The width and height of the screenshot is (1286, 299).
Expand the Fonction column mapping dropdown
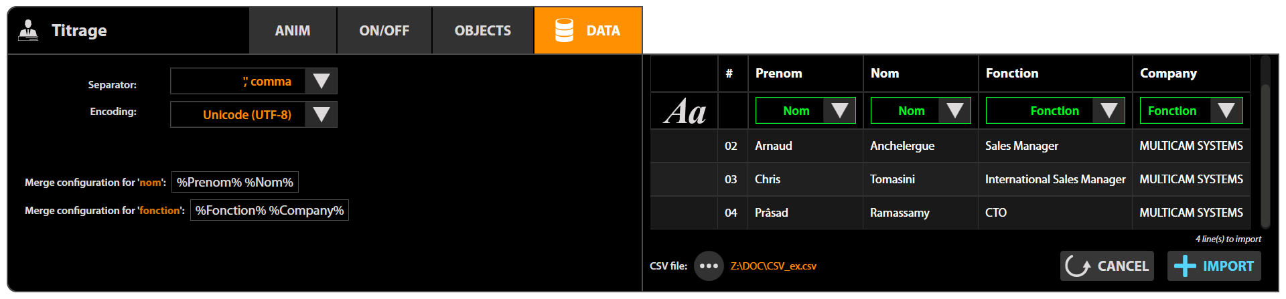[x=1109, y=110]
